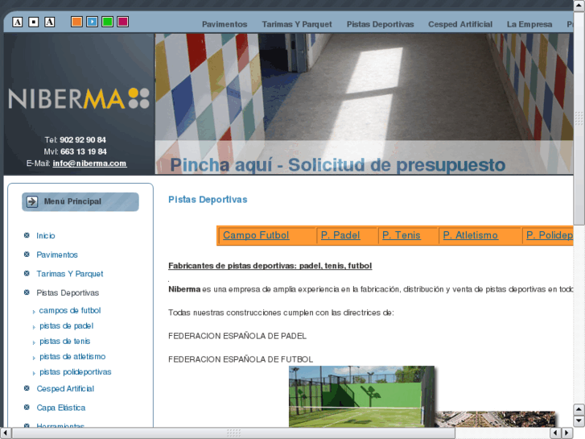Viewport: 585px width, 439px height.
Task: Click the Menú Principal header button
Action: [x=80, y=201]
